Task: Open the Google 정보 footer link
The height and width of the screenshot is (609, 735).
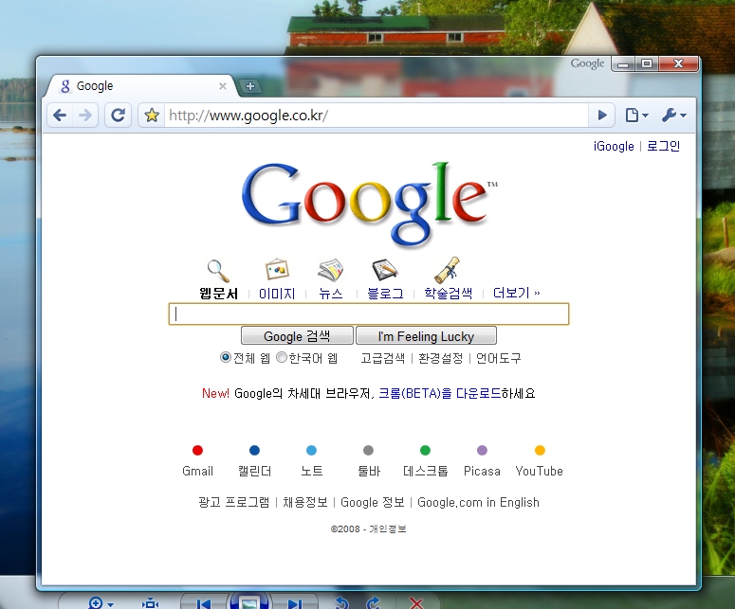Action: (x=373, y=502)
